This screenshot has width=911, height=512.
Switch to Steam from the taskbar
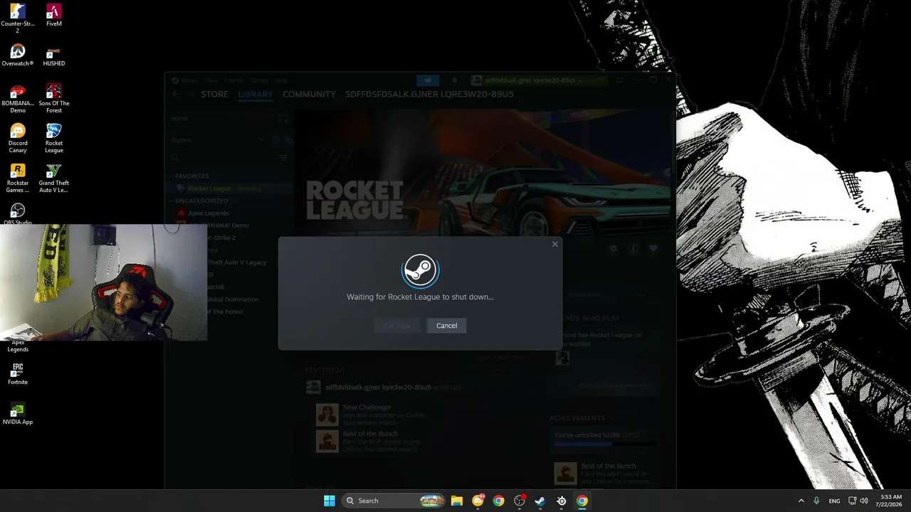540,501
